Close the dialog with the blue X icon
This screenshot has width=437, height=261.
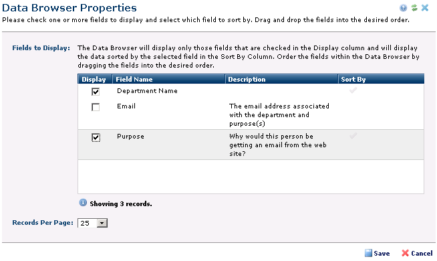point(425,8)
